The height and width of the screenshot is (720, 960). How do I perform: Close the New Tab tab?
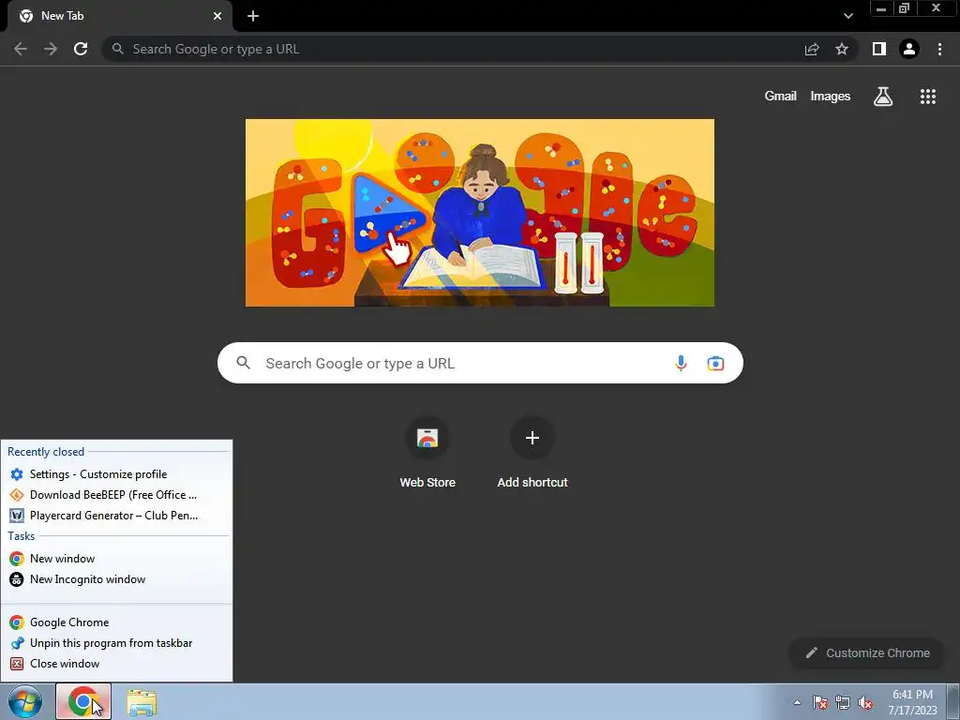(x=217, y=16)
